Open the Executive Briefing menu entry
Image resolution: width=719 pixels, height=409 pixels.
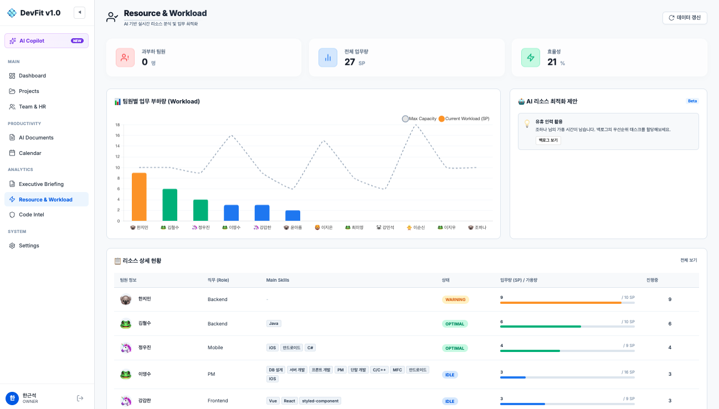(42, 184)
